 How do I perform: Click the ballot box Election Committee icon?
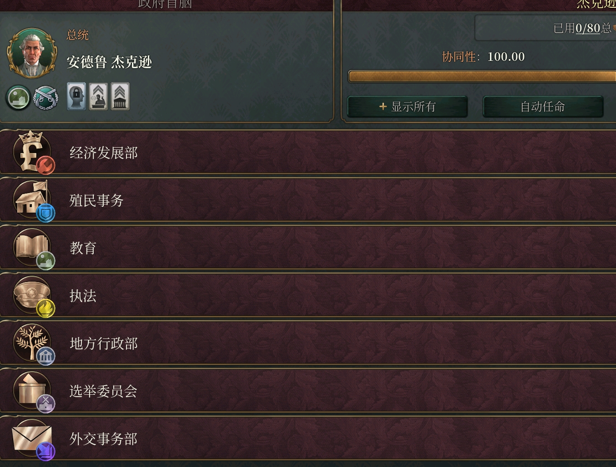coord(33,392)
